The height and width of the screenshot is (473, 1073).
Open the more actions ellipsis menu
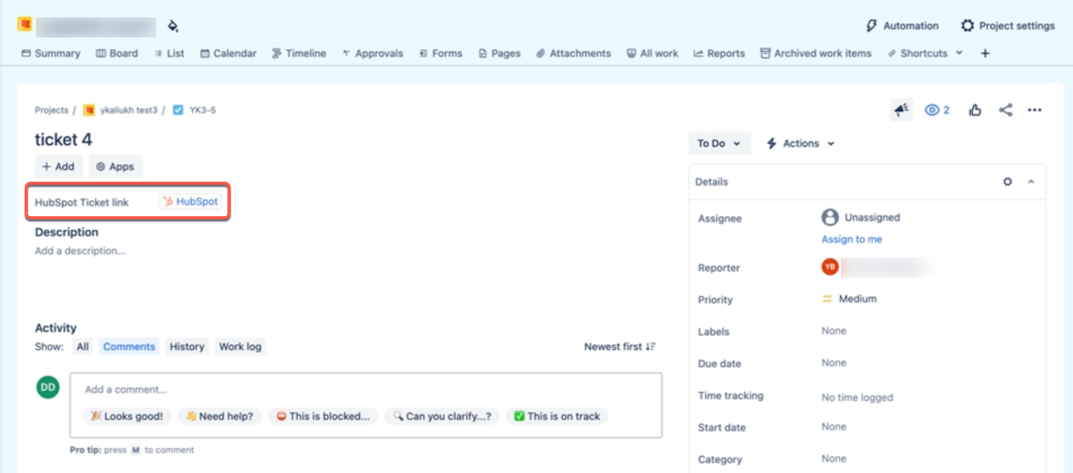[x=1035, y=110]
